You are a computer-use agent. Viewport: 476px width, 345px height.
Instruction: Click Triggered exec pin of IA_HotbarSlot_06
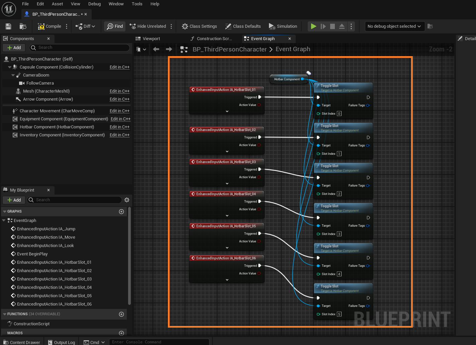coord(260,266)
